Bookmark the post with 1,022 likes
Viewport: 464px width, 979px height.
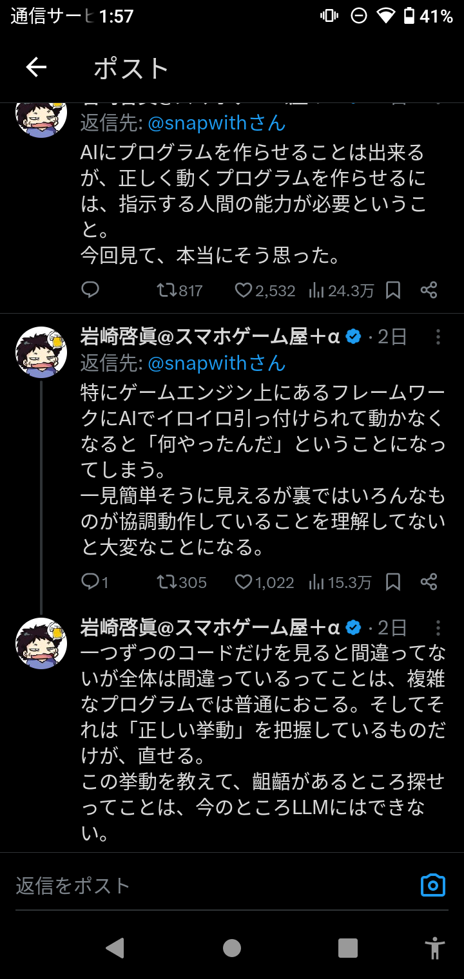point(393,582)
